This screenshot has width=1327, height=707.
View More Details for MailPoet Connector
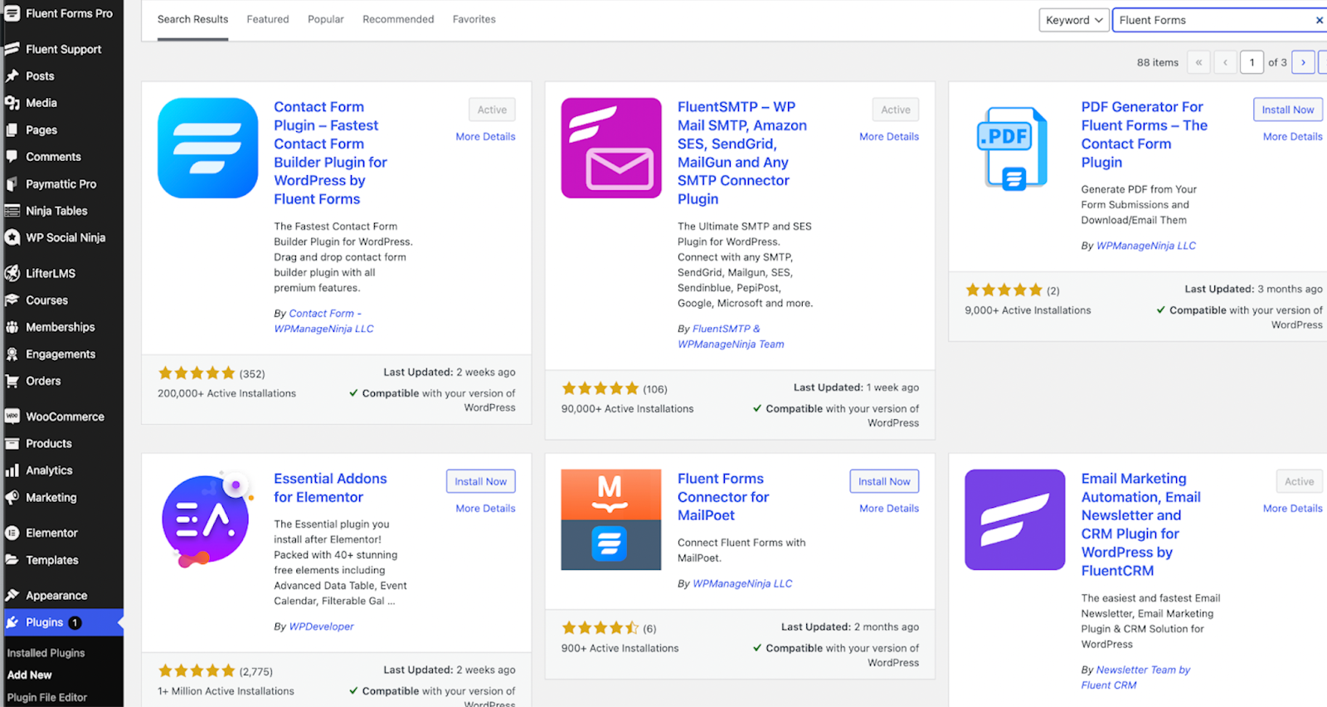(x=889, y=509)
